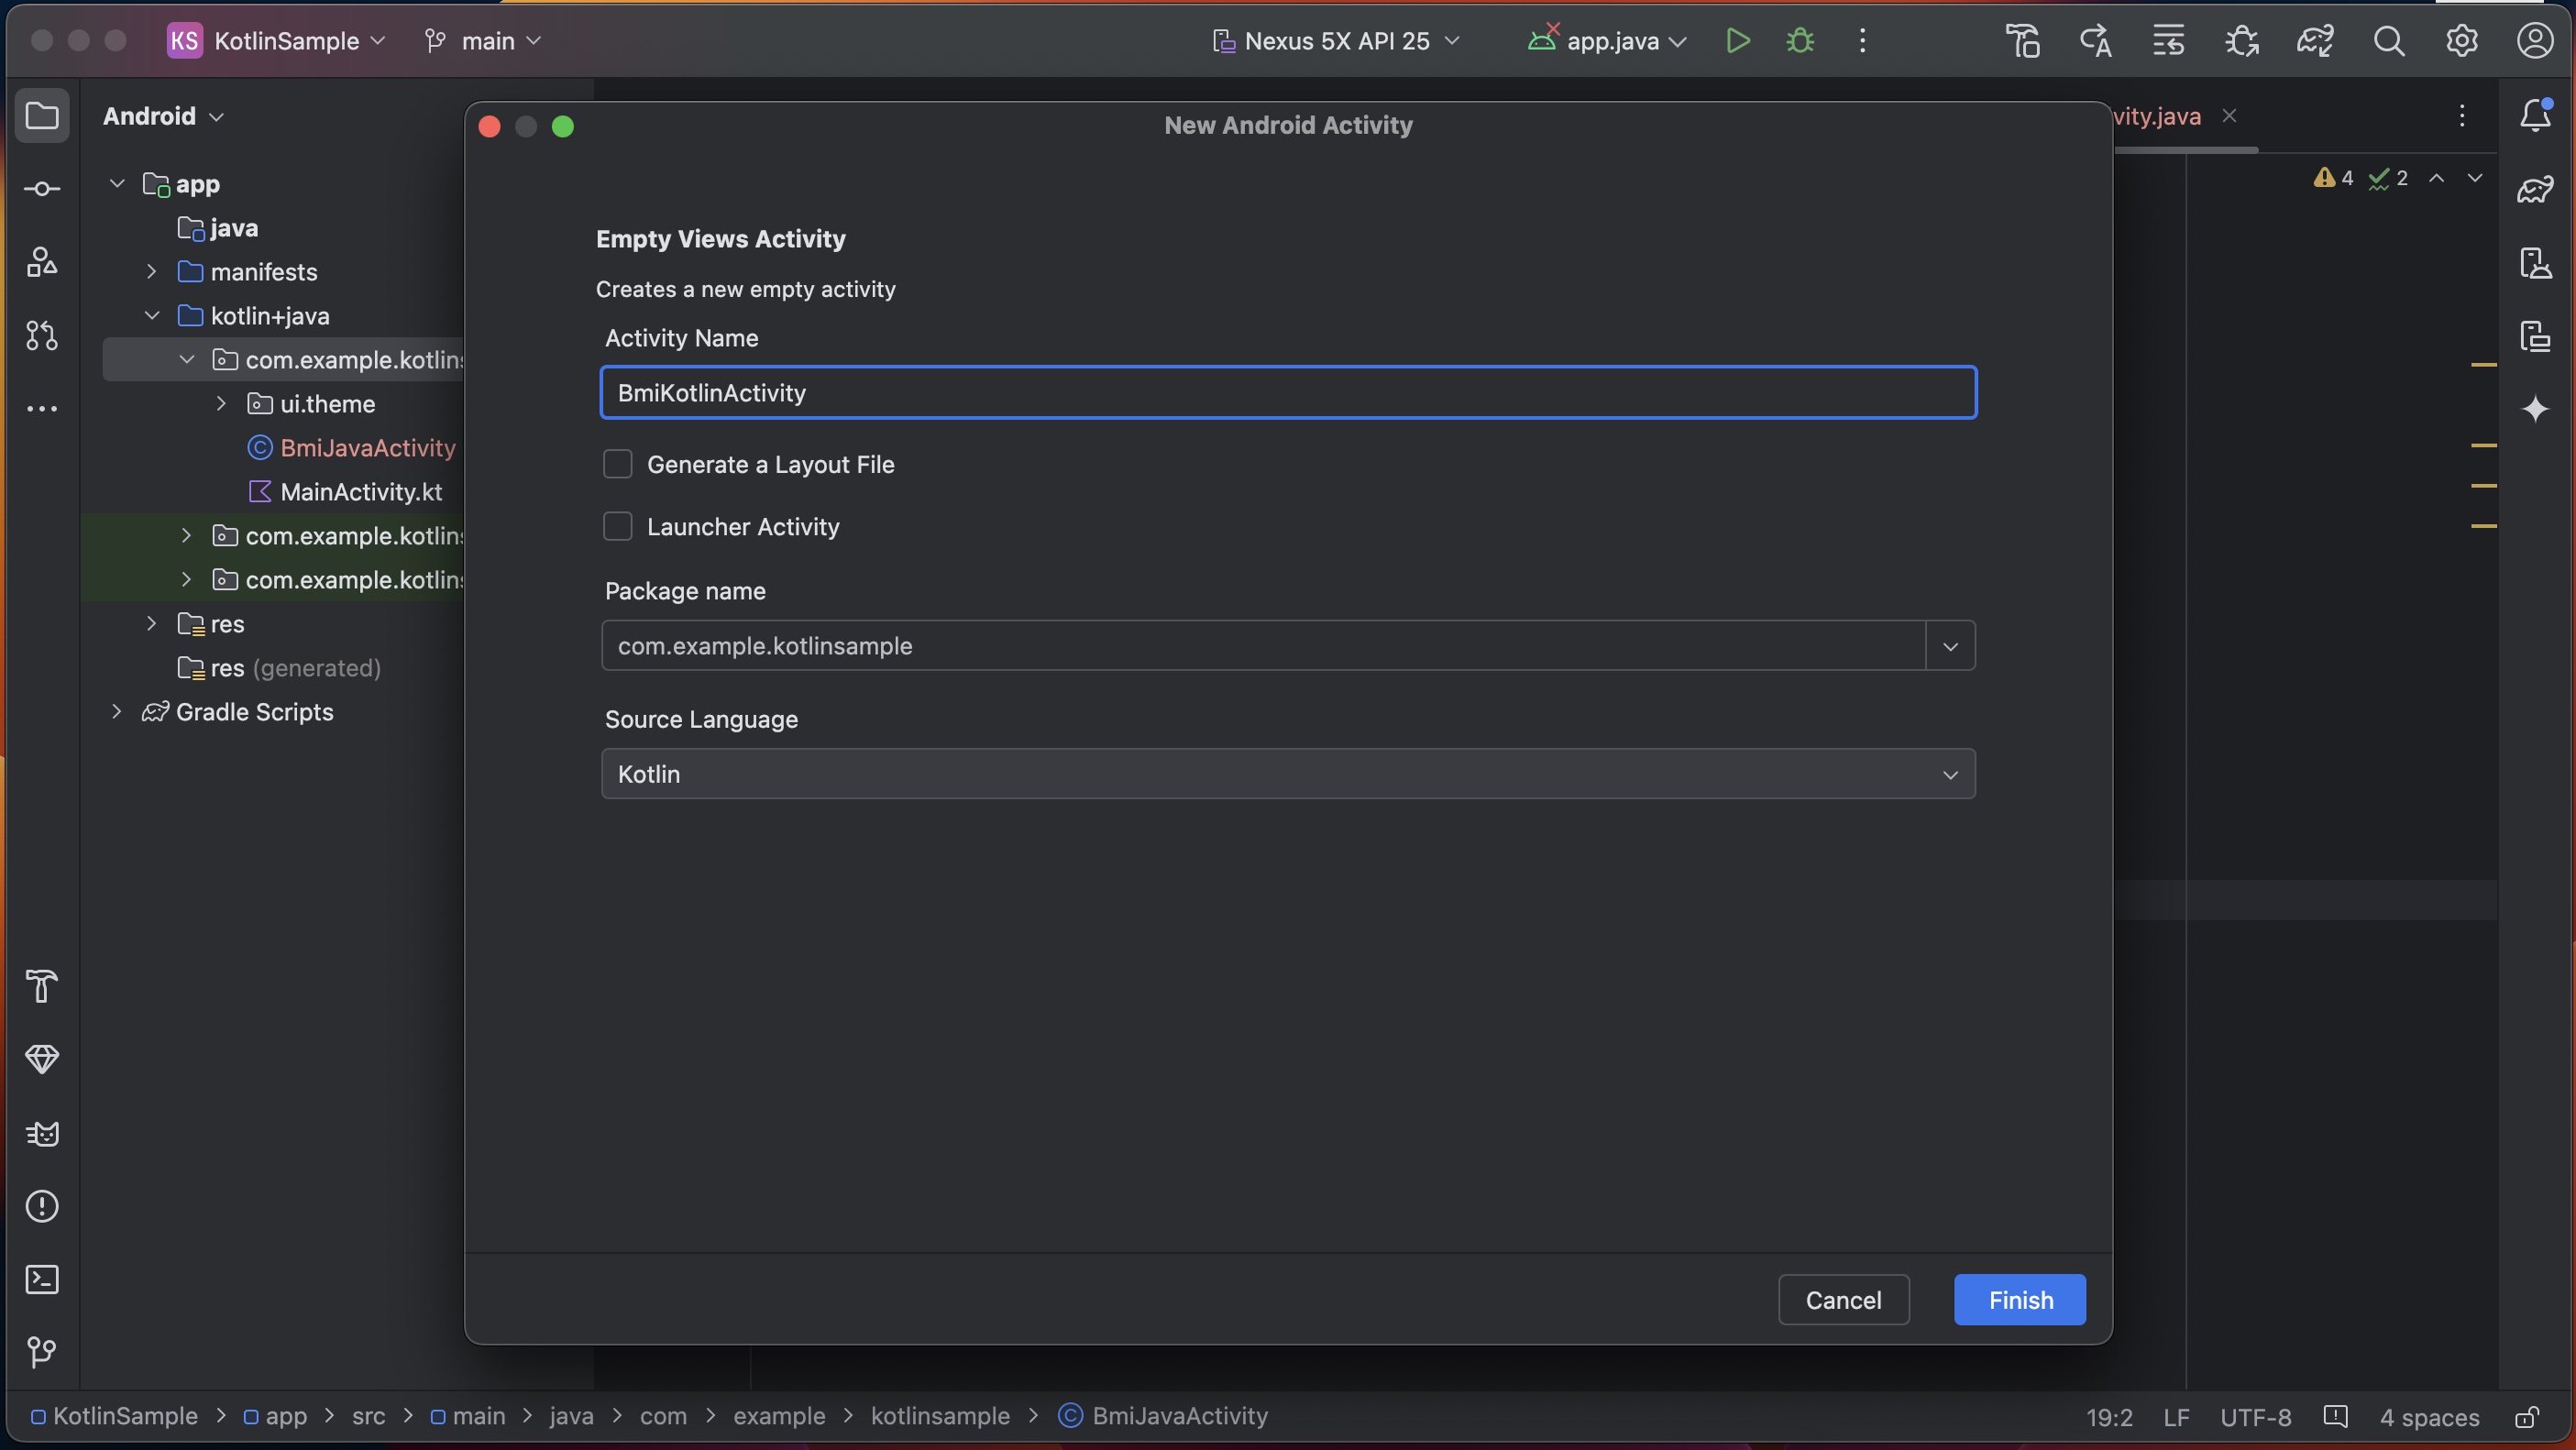2576x1450 pixels.
Task: Click the Activity Name text field
Action: click(1287, 393)
